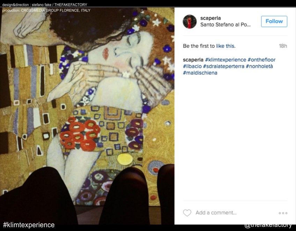Open the #onthefloor hashtag
This screenshot has width=296, height=231.
[x=261, y=60]
